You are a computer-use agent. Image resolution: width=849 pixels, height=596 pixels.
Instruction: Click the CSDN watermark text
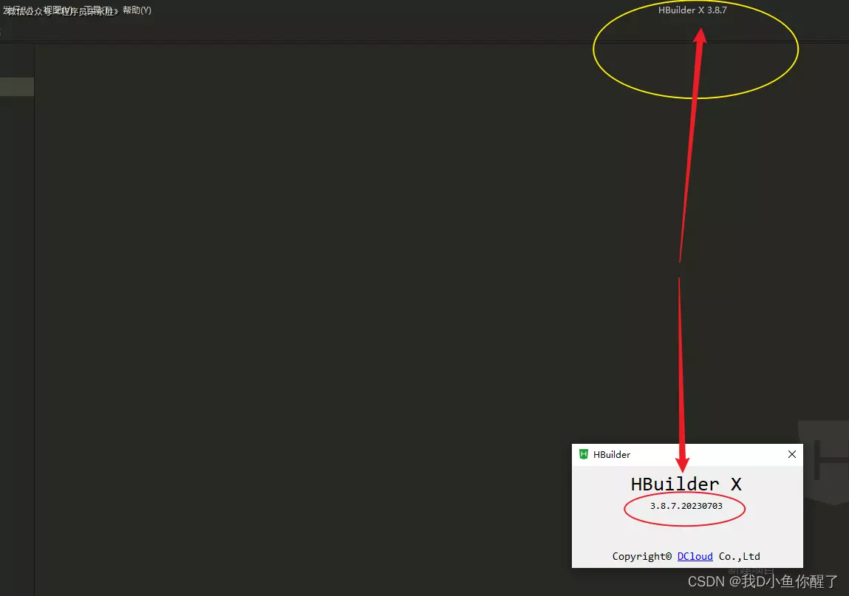tap(763, 581)
